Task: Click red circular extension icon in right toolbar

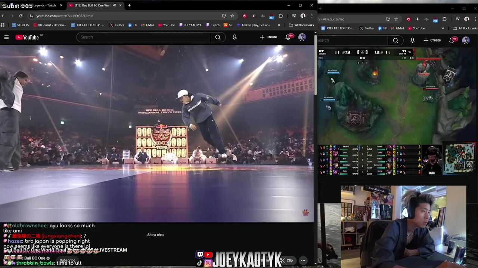Action: pos(409,19)
